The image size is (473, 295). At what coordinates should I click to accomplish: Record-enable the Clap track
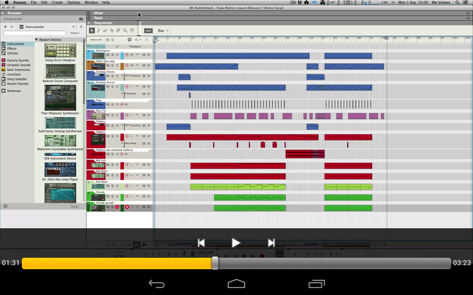[122, 104]
